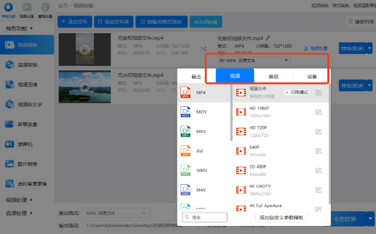Edit the 4K Full Aperture preset parameters
The height and width of the screenshot is (234, 376).
point(319,209)
